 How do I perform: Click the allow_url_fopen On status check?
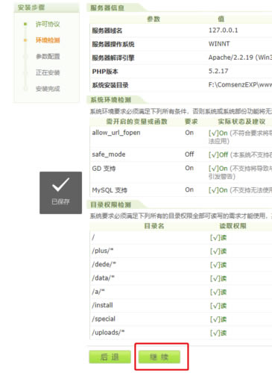(x=218, y=134)
